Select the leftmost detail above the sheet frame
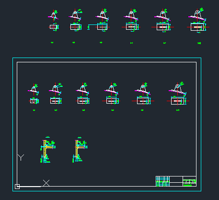This screenshot has width=219, height=200. (x=54, y=20)
